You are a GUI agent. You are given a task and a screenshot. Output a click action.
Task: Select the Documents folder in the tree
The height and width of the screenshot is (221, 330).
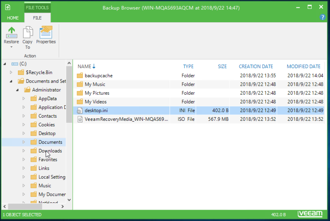pyautogui.click(x=50, y=142)
